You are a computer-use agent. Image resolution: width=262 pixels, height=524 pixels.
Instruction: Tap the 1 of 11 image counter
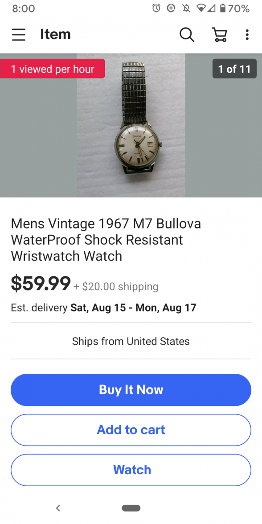click(x=234, y=69)
